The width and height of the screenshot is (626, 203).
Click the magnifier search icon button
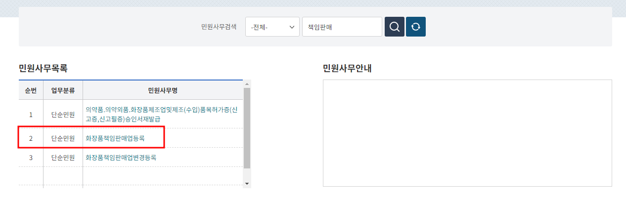coord(395,27)
